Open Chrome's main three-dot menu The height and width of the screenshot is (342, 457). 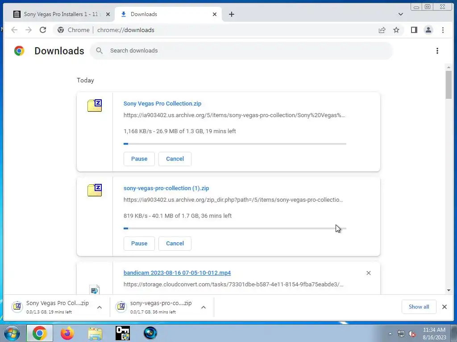click(443, 30)
